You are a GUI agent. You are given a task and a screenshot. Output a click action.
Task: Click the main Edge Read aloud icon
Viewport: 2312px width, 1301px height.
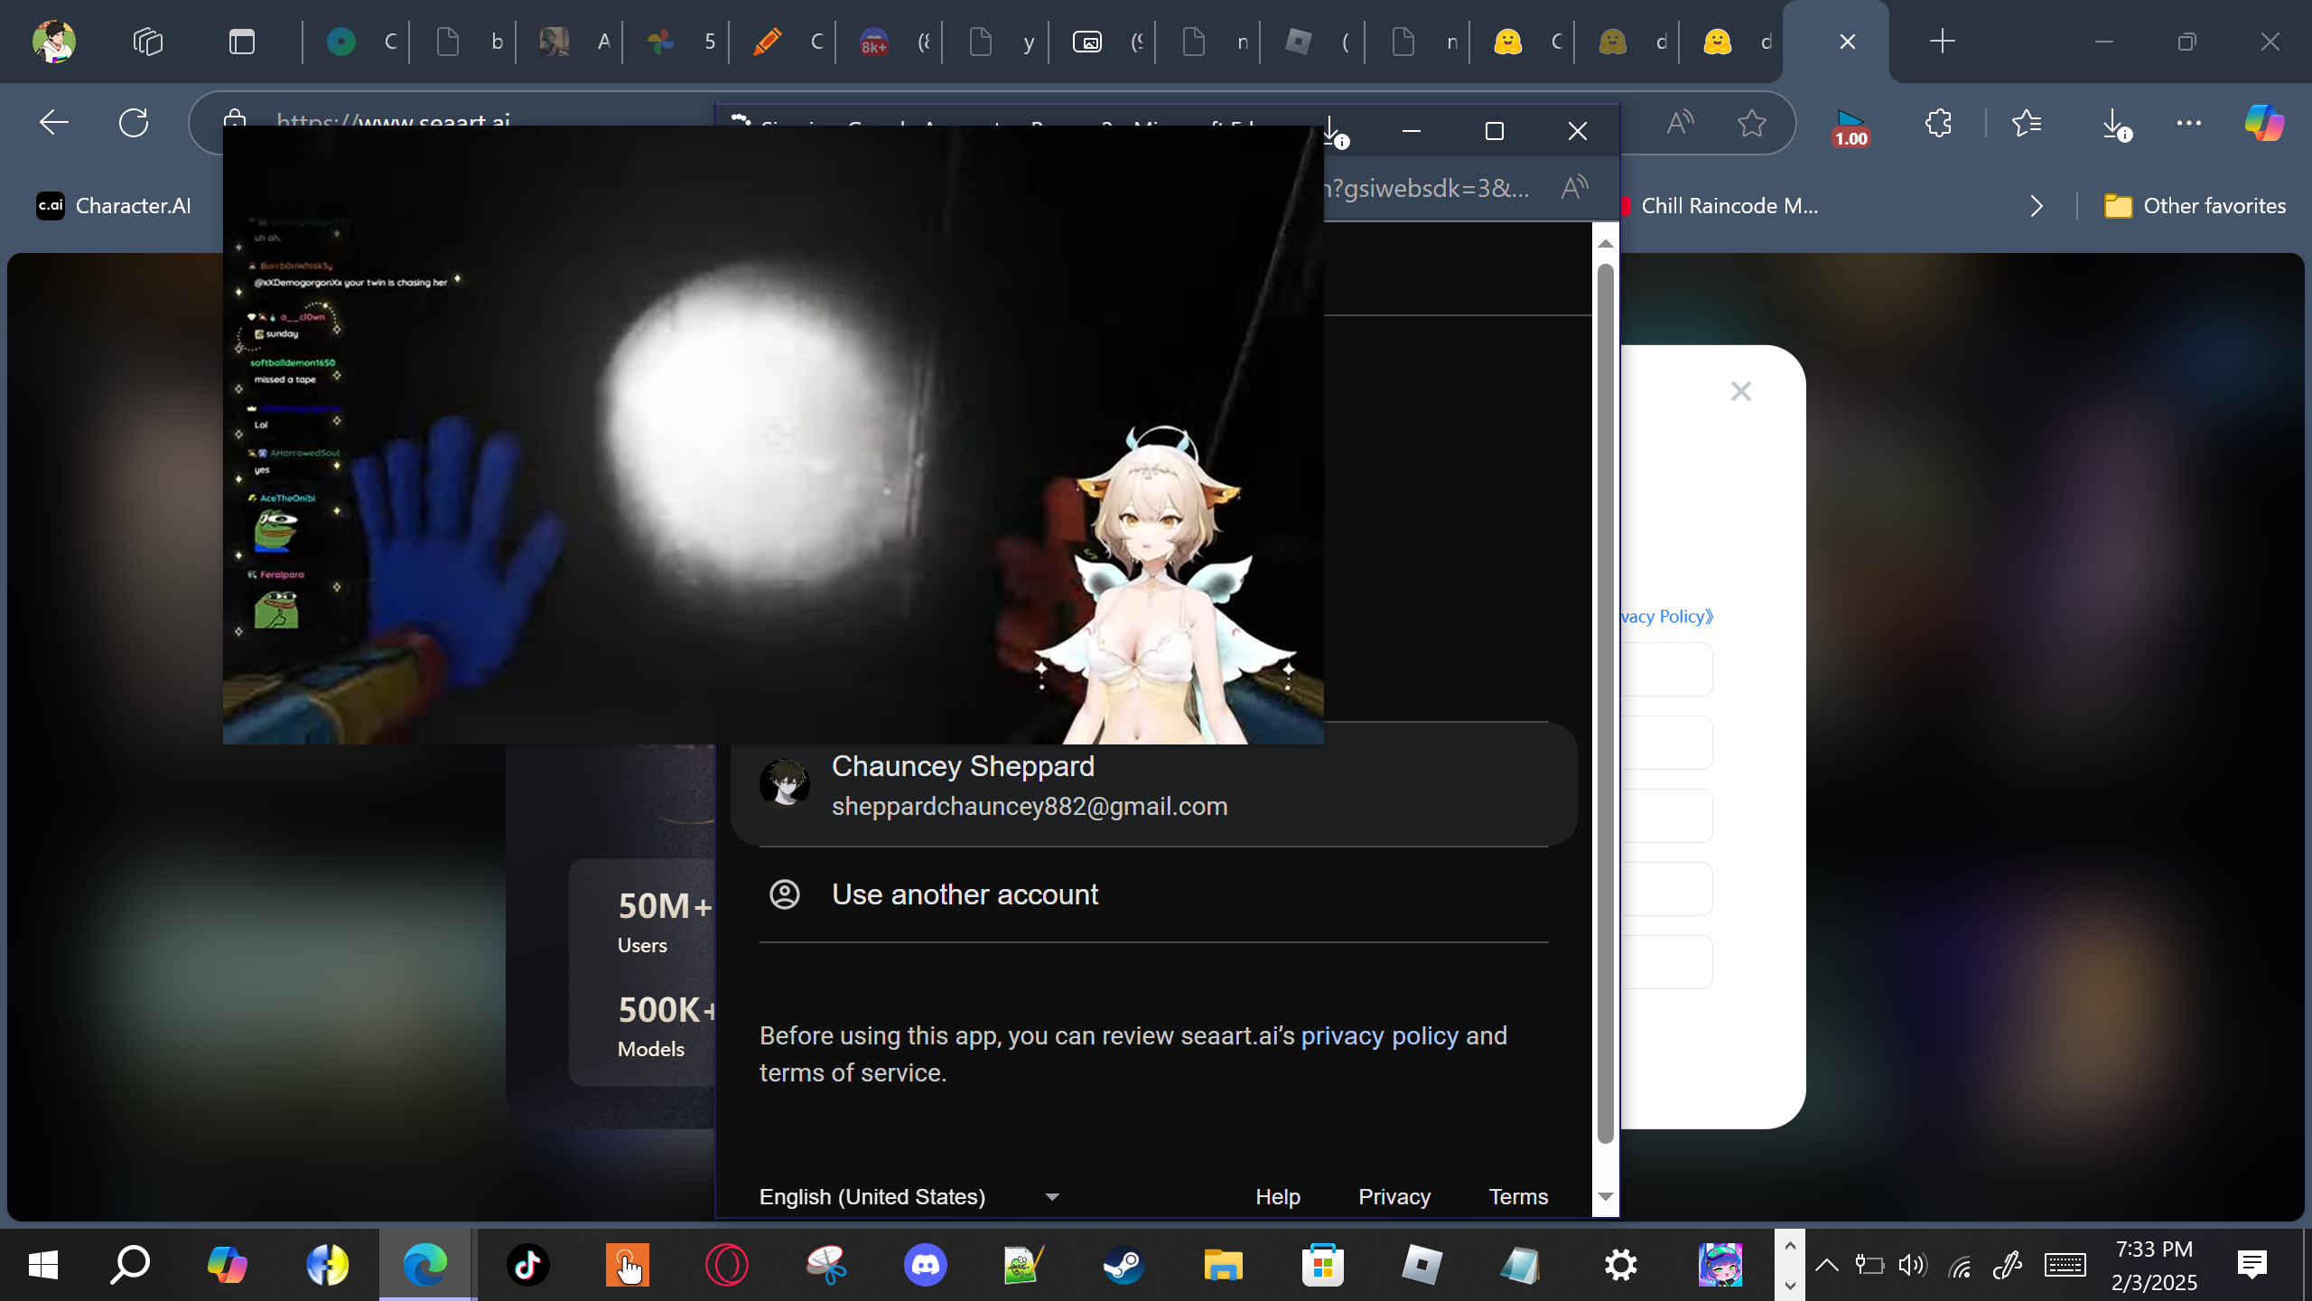coord(1679,122)
